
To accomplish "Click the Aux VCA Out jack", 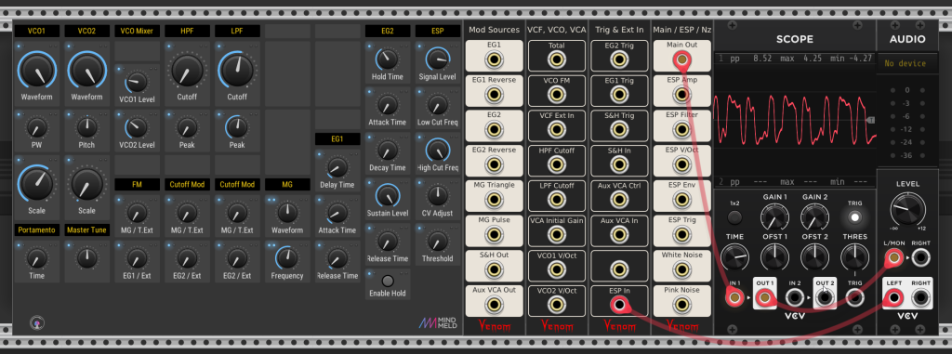I will coord(494,305).
